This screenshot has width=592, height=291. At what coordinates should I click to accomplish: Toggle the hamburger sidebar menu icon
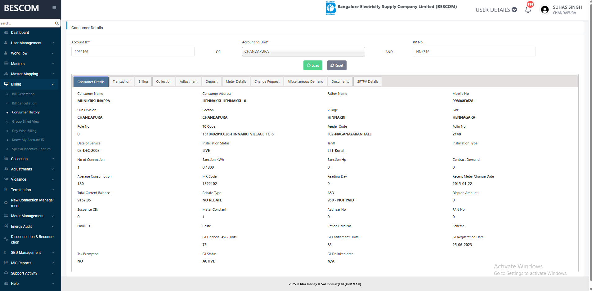pos(54,8)
